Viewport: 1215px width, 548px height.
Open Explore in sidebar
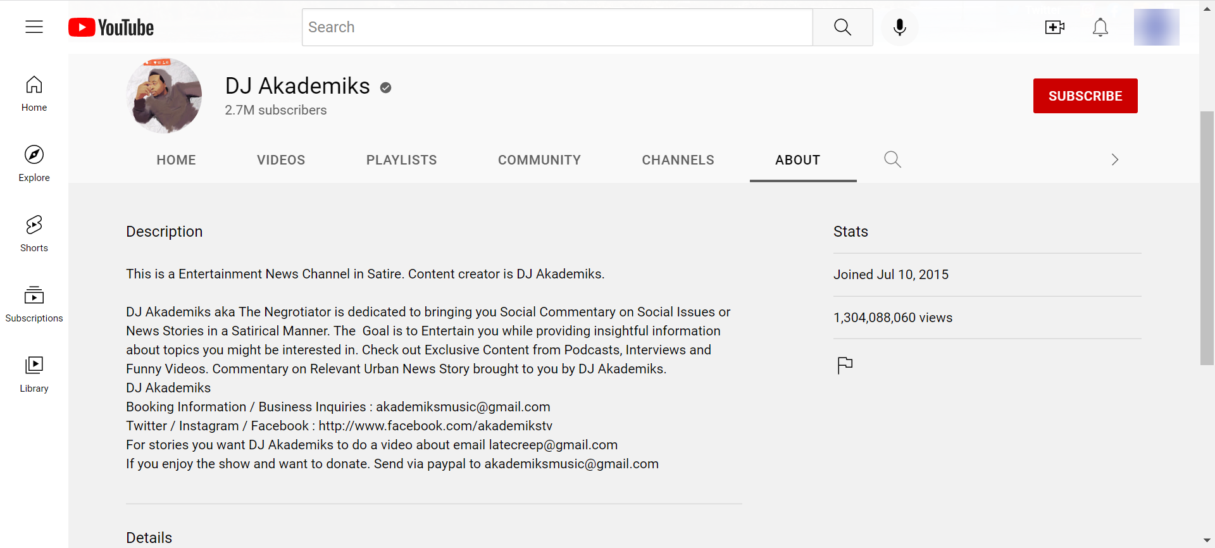tap(34, 164)
